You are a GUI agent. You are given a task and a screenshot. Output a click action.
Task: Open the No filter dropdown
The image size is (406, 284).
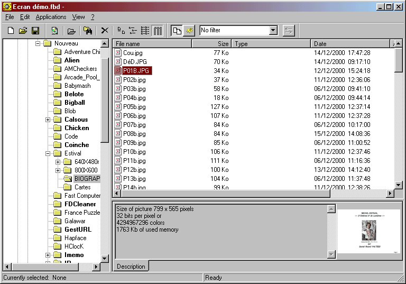click(x=273, y=31)
